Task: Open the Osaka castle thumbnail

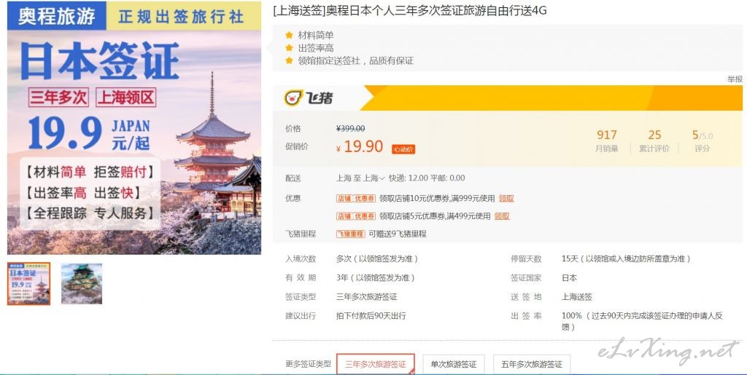Action: [x=82, y=284]
